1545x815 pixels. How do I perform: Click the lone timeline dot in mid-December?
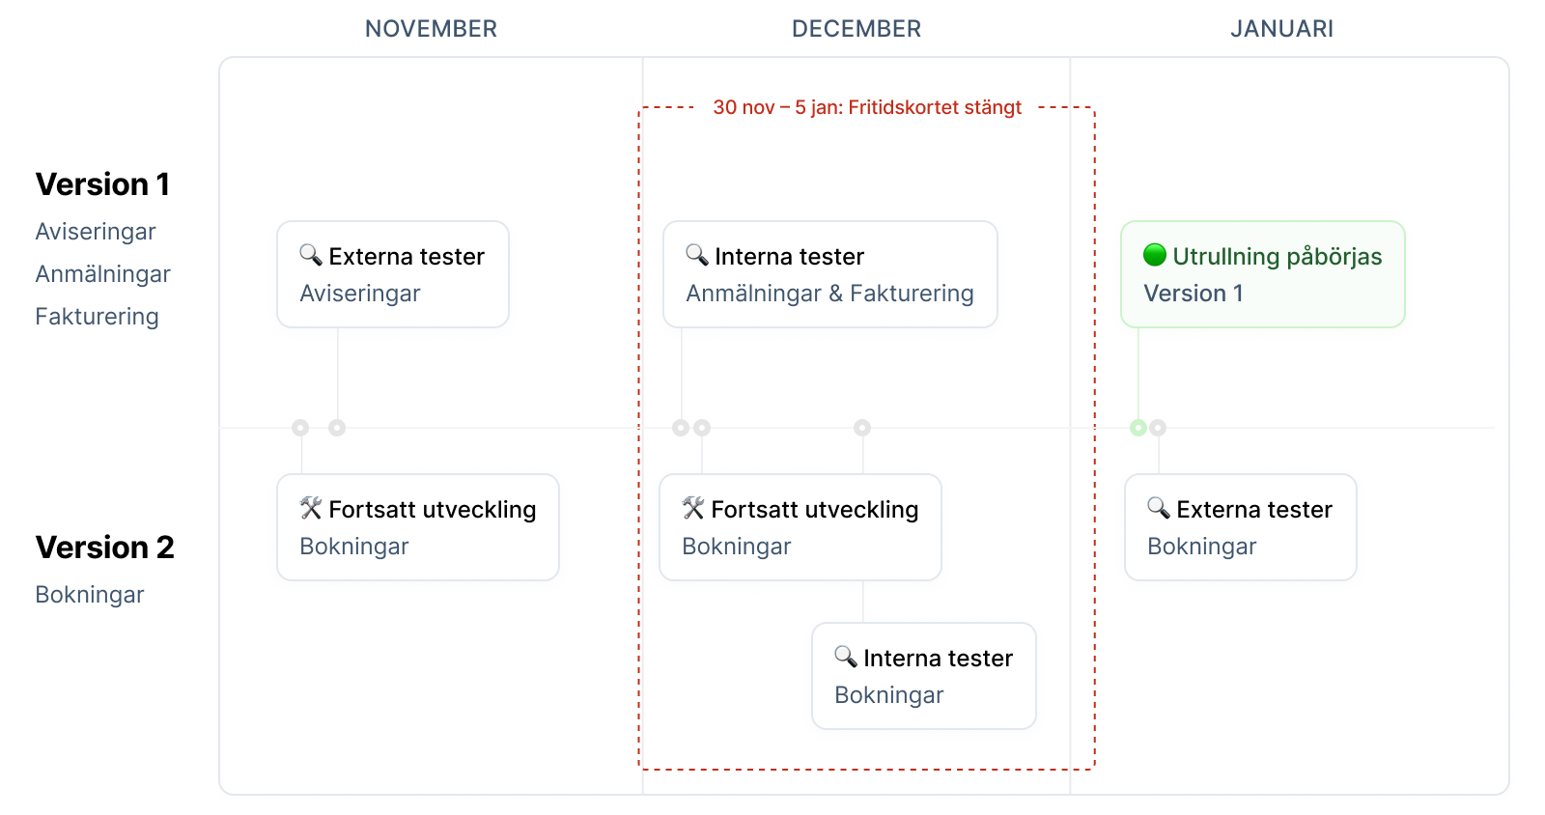coord(862,428)
